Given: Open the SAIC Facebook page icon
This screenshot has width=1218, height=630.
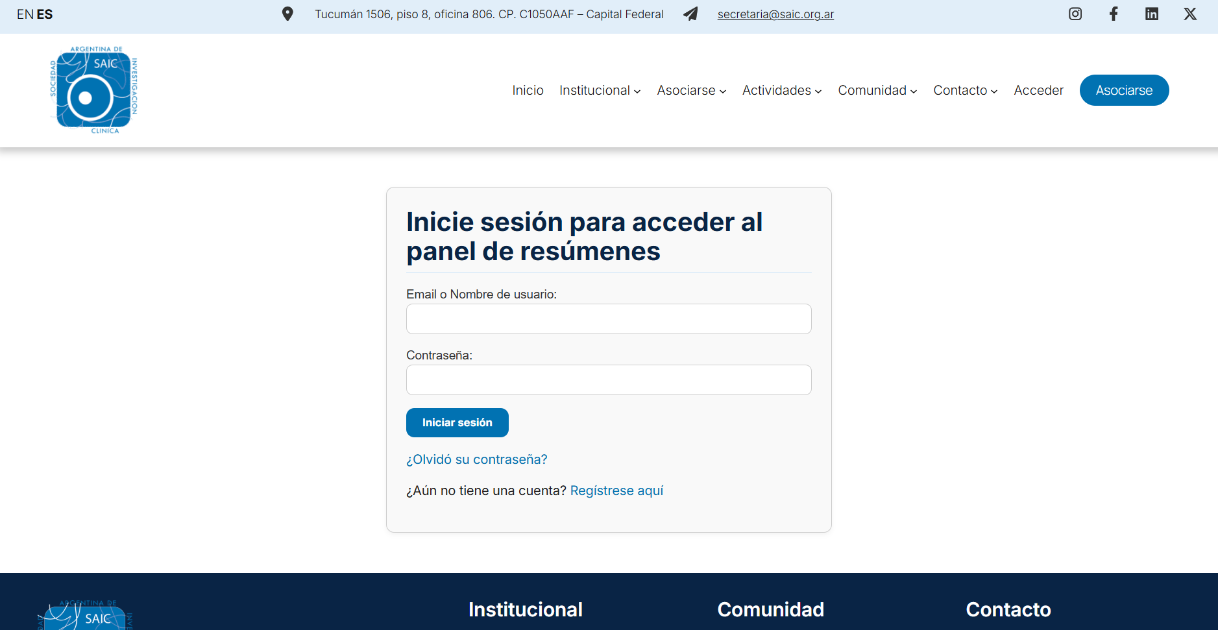Looking at the screenshot, I should tap(1114, 14).
